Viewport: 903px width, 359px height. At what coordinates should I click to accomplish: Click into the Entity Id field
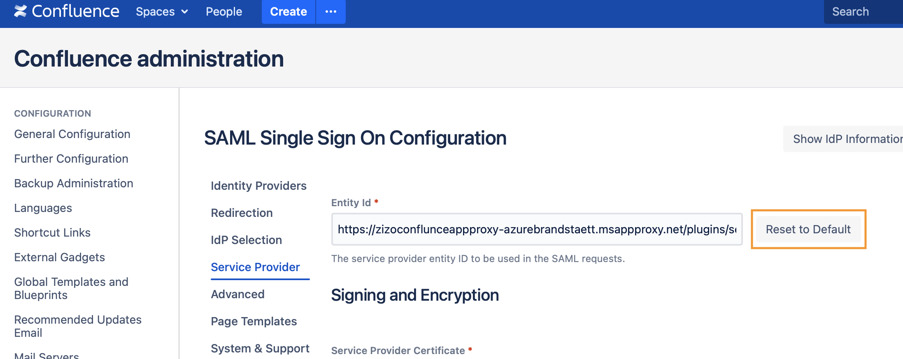pyautogui.click(x=537, y=229)
